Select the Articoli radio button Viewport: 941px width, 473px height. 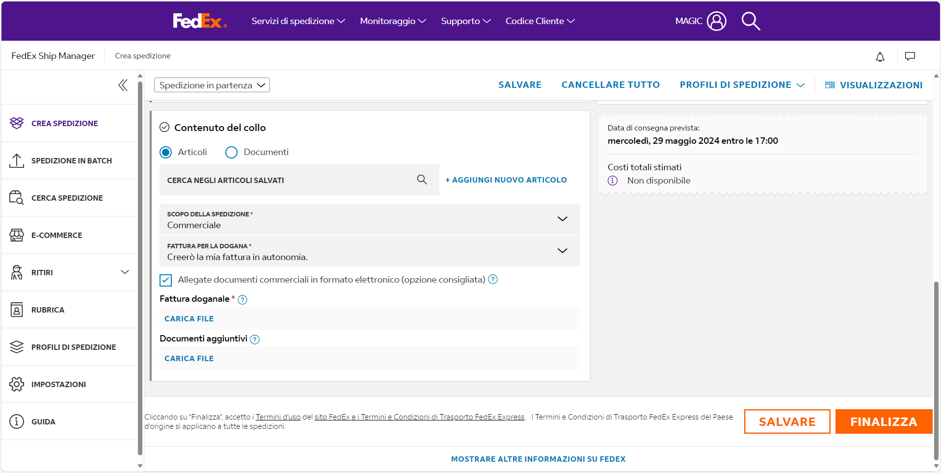(165, 152)
